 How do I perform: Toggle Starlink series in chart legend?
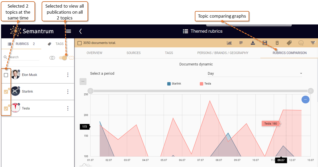click(x=174, y=84)
